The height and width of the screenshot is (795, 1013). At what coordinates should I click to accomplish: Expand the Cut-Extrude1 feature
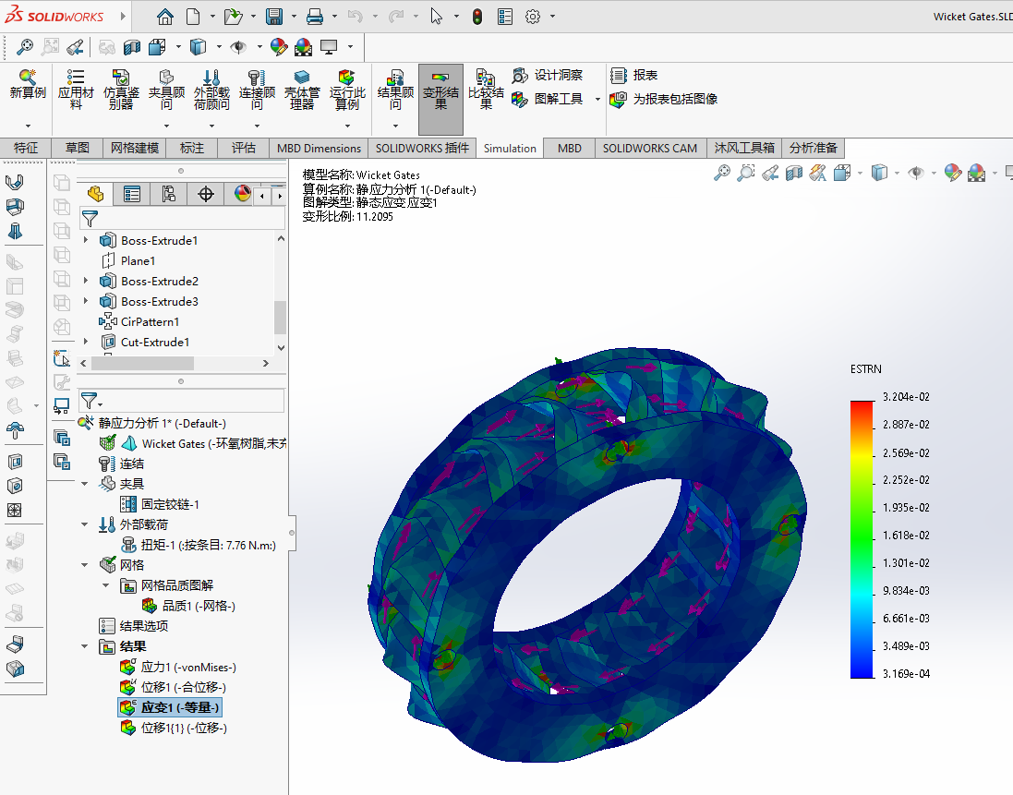click(86, 342)
